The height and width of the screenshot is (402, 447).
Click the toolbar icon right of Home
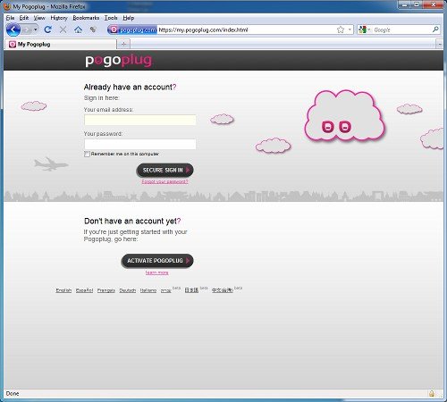pyautogui.click(x=93, y=29)
